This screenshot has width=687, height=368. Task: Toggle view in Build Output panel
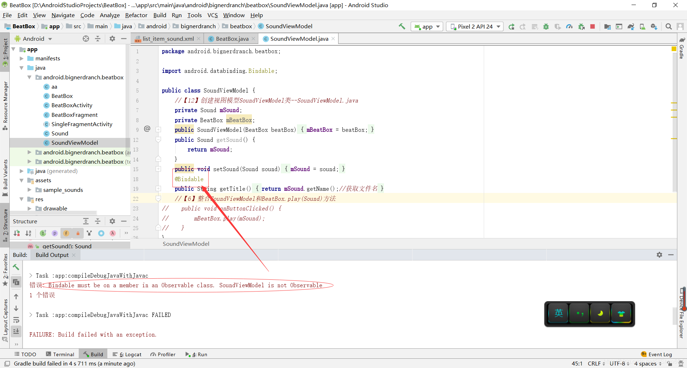(x=16, y=282)
